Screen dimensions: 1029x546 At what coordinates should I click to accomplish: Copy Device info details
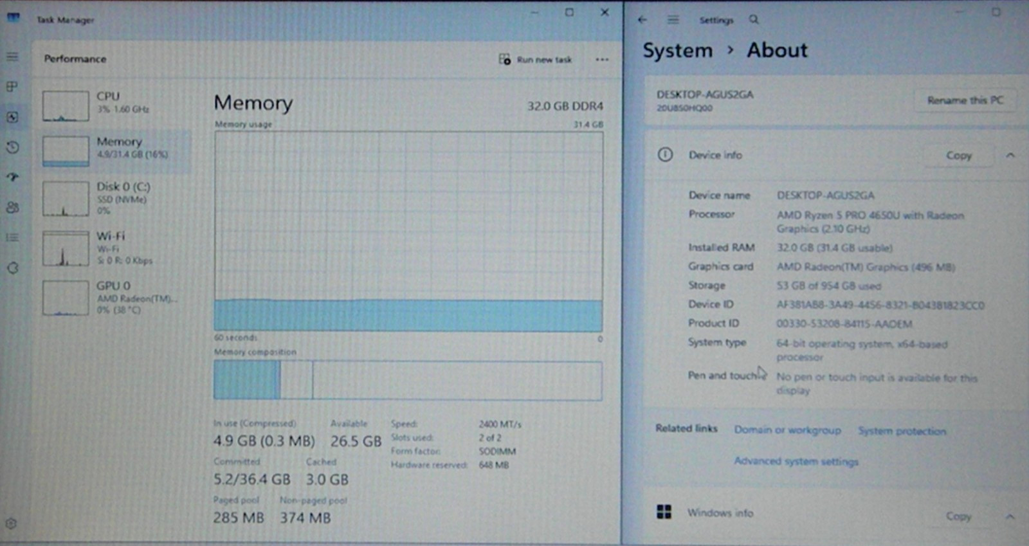[958, 156]
